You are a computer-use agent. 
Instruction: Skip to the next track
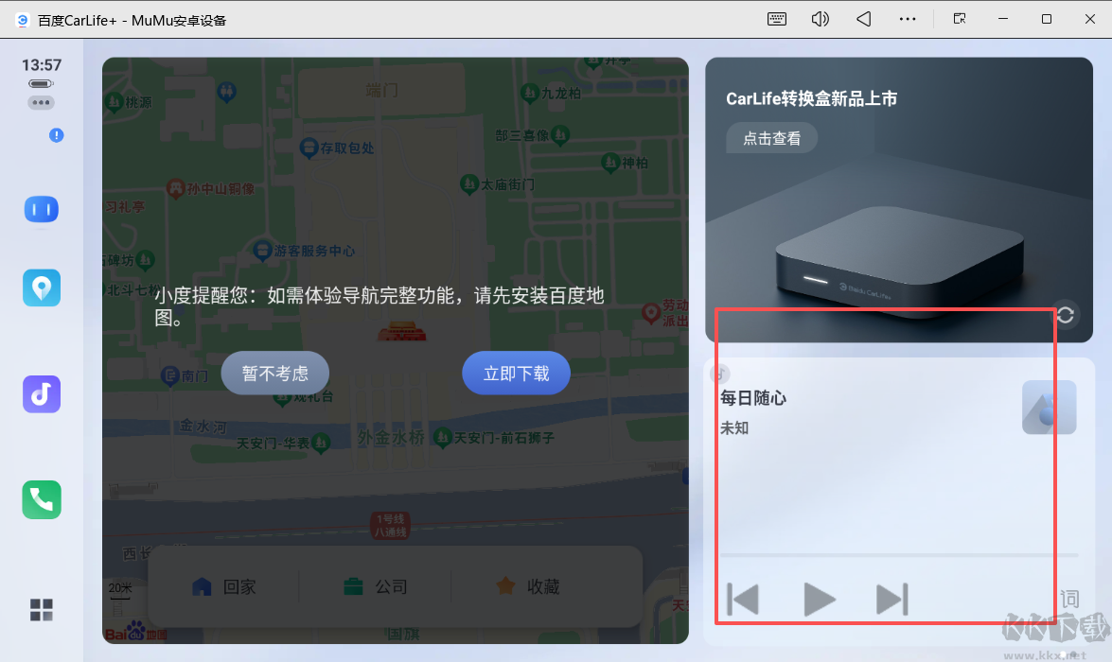(890, 599)
